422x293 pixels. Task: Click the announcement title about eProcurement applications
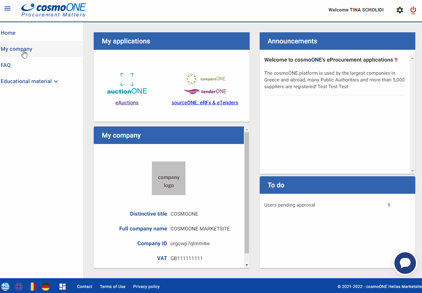point(331,60)
